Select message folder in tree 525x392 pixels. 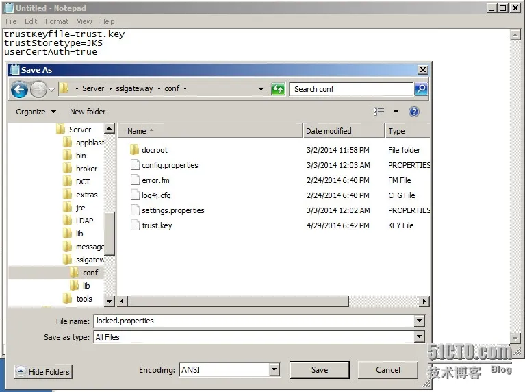[84, 247]
